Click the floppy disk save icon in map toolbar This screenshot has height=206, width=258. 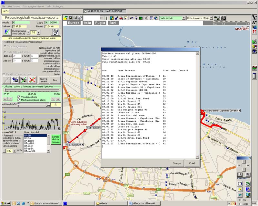(70, 18)
